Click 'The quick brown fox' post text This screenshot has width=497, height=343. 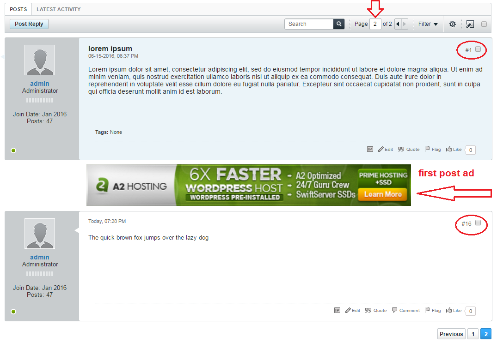[x=148, y=238]
